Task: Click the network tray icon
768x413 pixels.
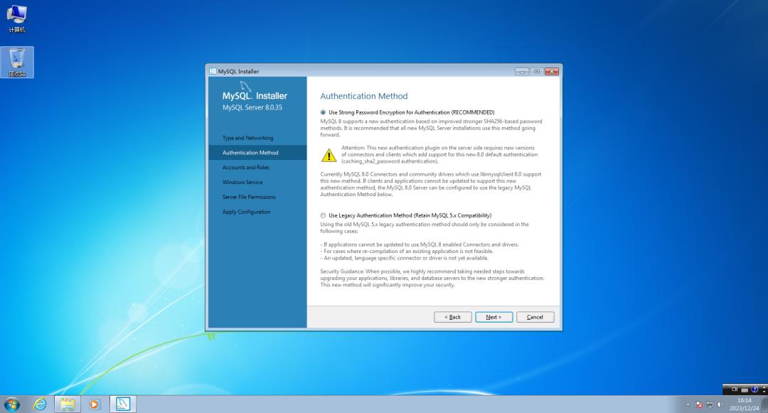Action: (710, 404)
